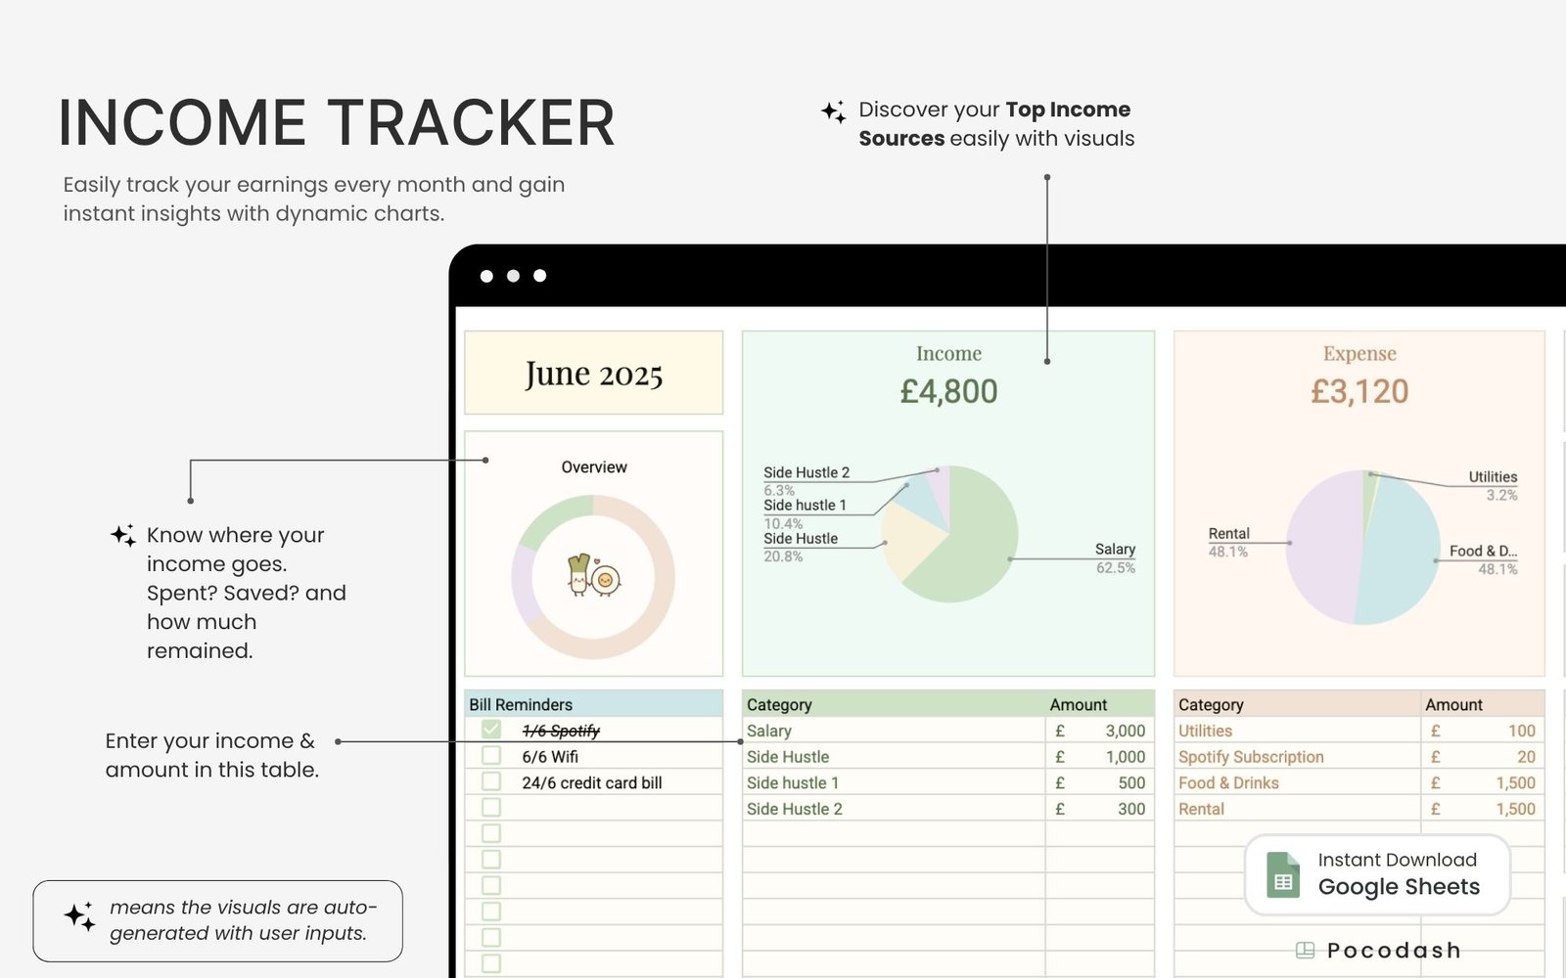1566x978 pixels.
Task: Click sparkle icon beside Top Income Sources
Action: (x=834, y=111)
